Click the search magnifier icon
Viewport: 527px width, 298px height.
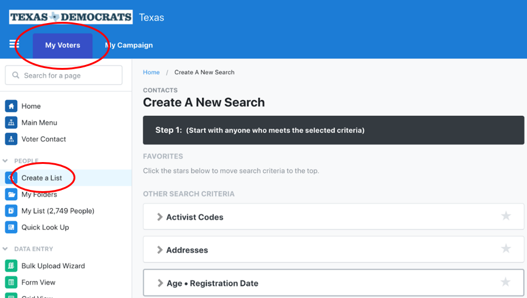[x=15, y=75]
